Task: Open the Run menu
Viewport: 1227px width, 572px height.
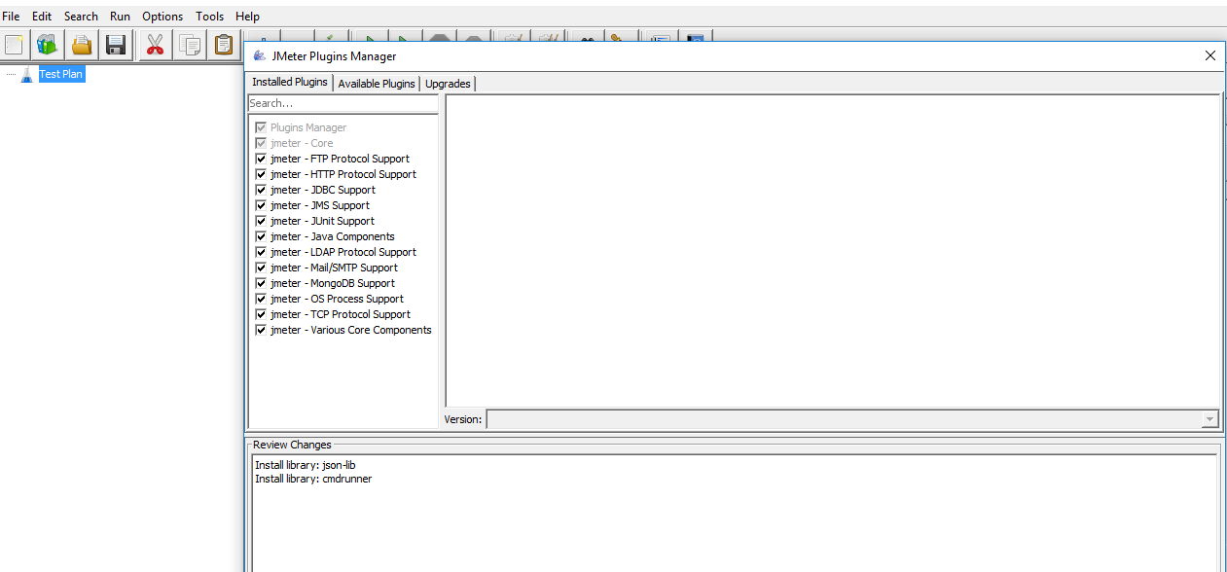Action: pos(120,16)
